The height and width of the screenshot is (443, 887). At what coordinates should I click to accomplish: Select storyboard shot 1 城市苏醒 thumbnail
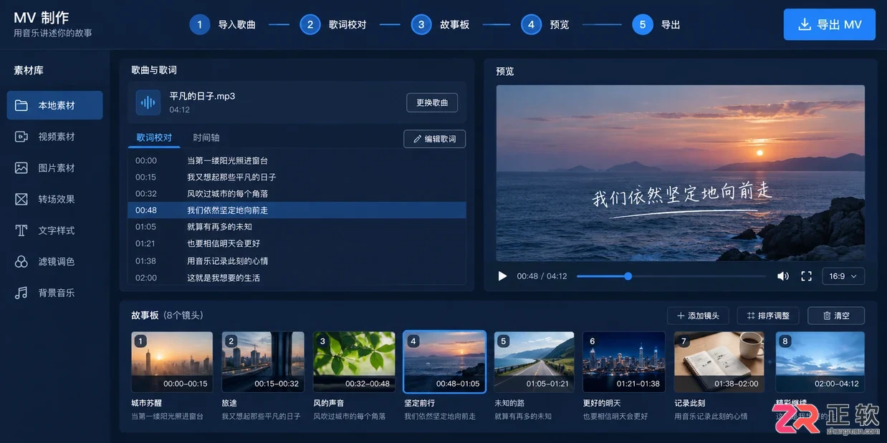[x=172, y=362]
